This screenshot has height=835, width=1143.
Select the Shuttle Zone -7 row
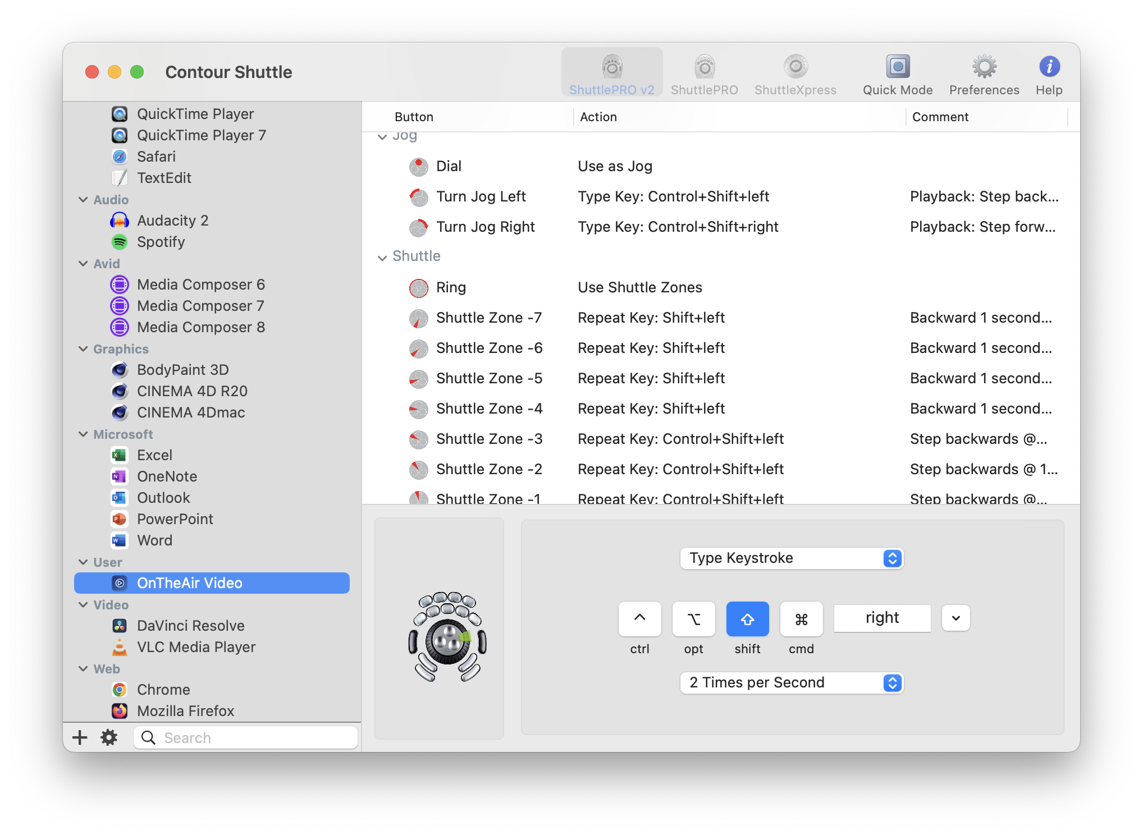pos(721,318)
